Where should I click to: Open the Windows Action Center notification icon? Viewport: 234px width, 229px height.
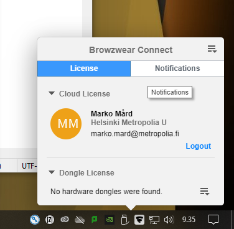213,220
